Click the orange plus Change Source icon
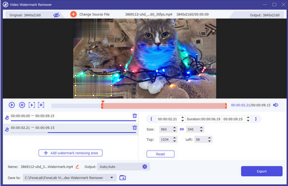Image resolution: width=288 pixels, height=186 pixels. (73, 14)
